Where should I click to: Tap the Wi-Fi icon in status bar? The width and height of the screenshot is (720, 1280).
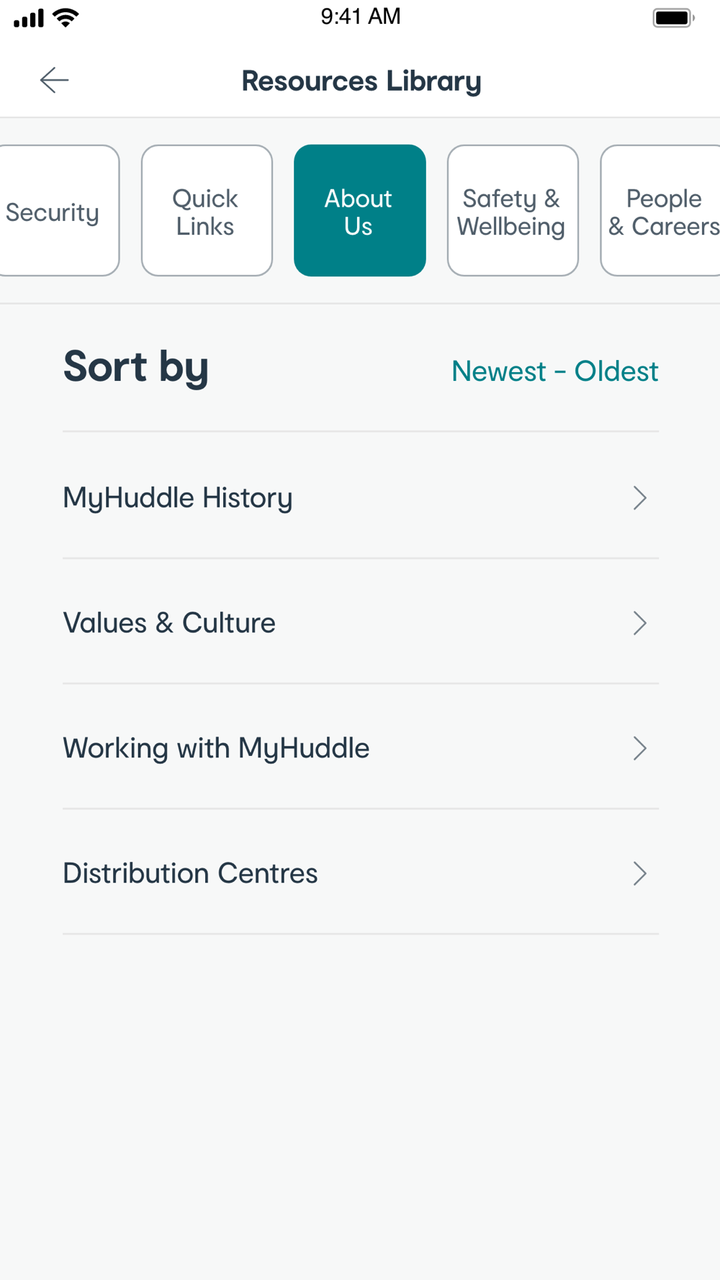66,18
